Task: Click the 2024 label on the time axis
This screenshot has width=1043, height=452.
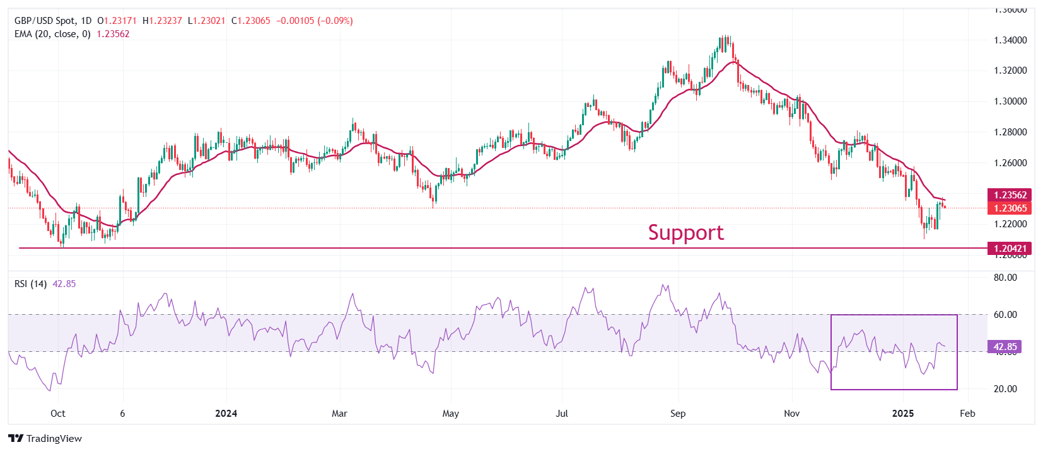Action: point(226,414)
